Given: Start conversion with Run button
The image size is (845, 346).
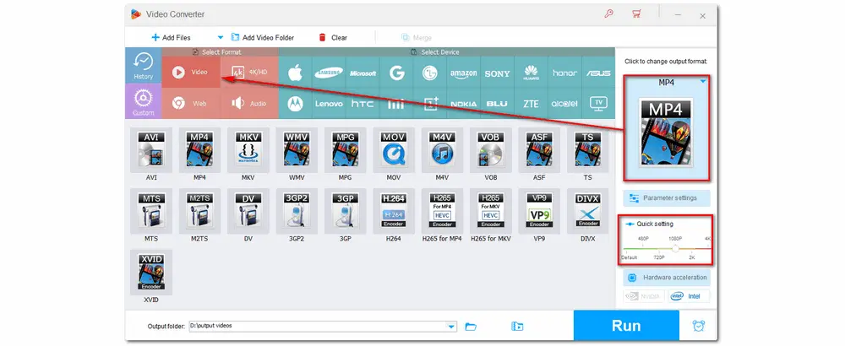Looking at the screenshot, I should coord(625,326).
